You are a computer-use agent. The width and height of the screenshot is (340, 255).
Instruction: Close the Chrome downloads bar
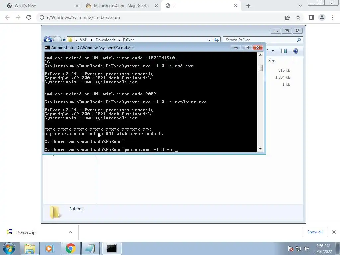point(334,232)
